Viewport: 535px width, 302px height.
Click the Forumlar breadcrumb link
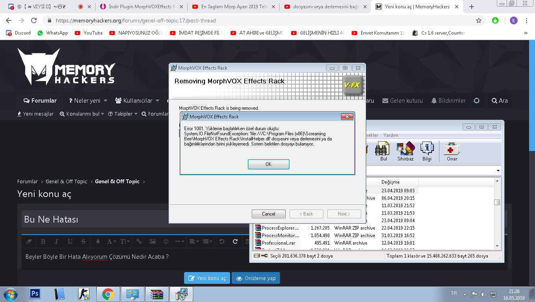point(28,181)
